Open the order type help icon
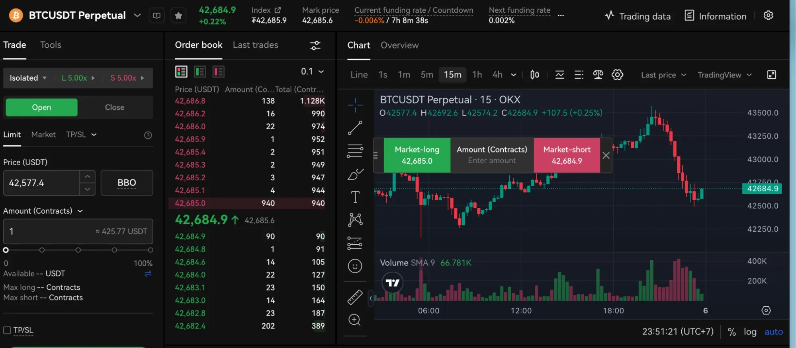This screenshot has width=796, height=348. coord(148,135)
